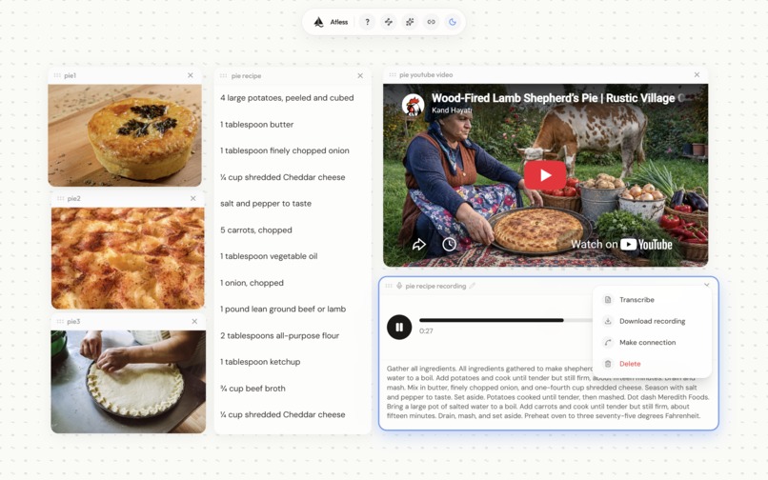The height and width of the screenshot is (480, 768).
Task: Close the pie recipe note card
Action: click(x=360, y=76)
